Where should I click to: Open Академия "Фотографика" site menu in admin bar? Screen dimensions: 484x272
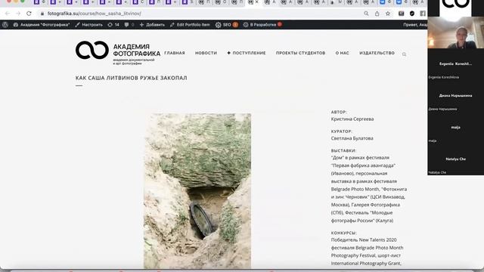click(42, 25)
